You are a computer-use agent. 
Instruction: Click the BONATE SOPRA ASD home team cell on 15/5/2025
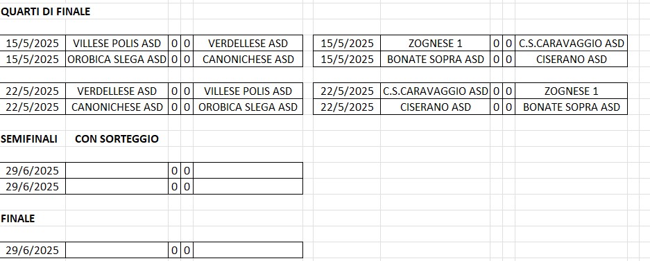[x=435, y=60]
